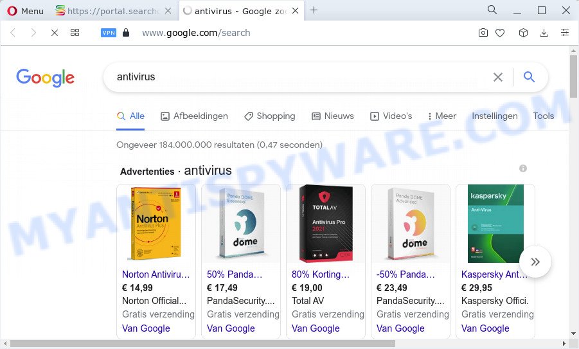Open Easy Setup sliders icon
Image resolution: width=579 pixels, height=349 pixels.
point(565,33)
